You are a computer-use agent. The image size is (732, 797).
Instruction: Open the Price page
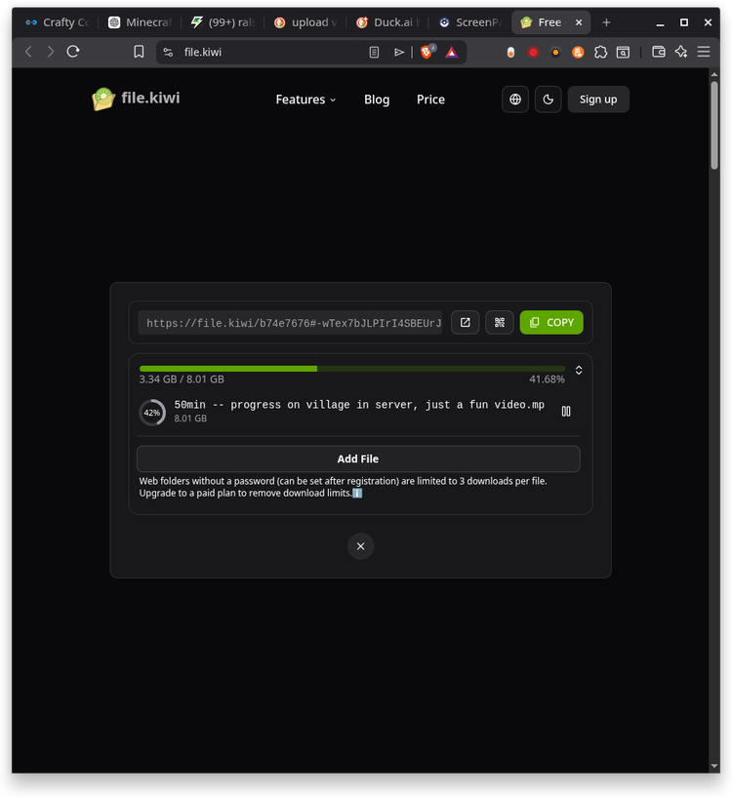[x=430, y=100]
